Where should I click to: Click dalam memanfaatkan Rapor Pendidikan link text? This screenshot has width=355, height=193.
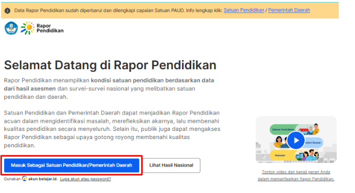pyautogui.click(x=296, y=179)
